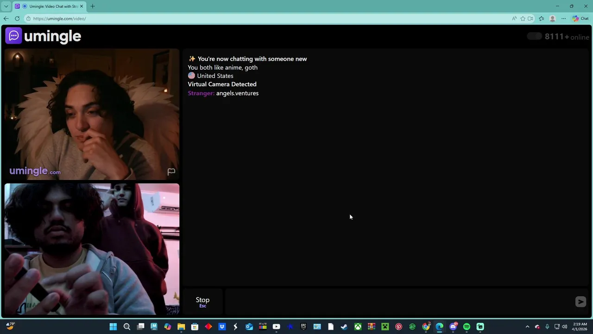Viewport: 593px width, 334px height.
Task: Switch to Microsoft Edge on taskbar
Action: tap(439, 327)
